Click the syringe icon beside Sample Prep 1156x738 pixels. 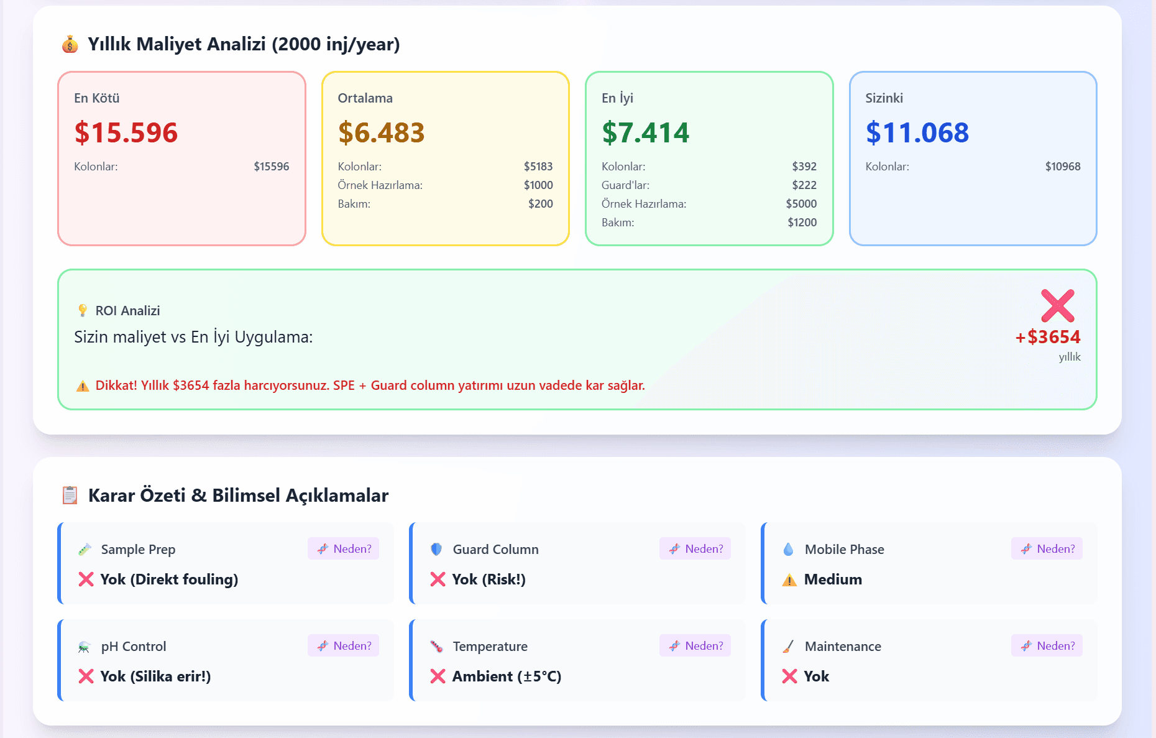[x=85, y=550]
